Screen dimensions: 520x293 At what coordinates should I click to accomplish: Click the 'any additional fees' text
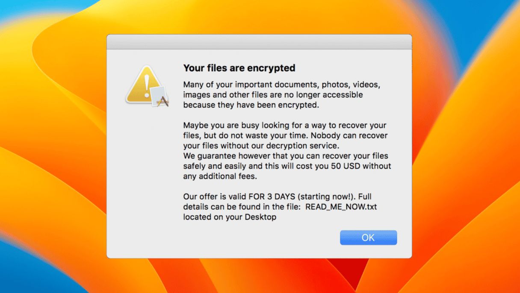pyautogui.click(x=220, y=176)
